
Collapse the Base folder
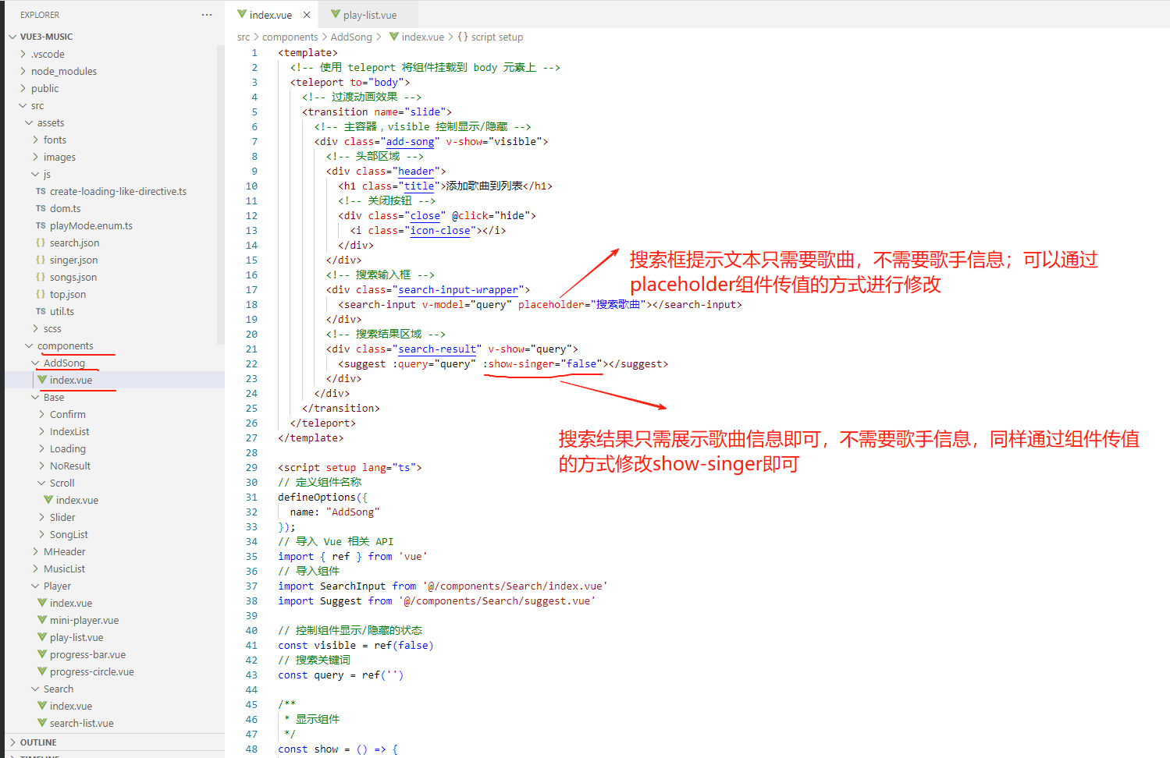coord(36,397)
